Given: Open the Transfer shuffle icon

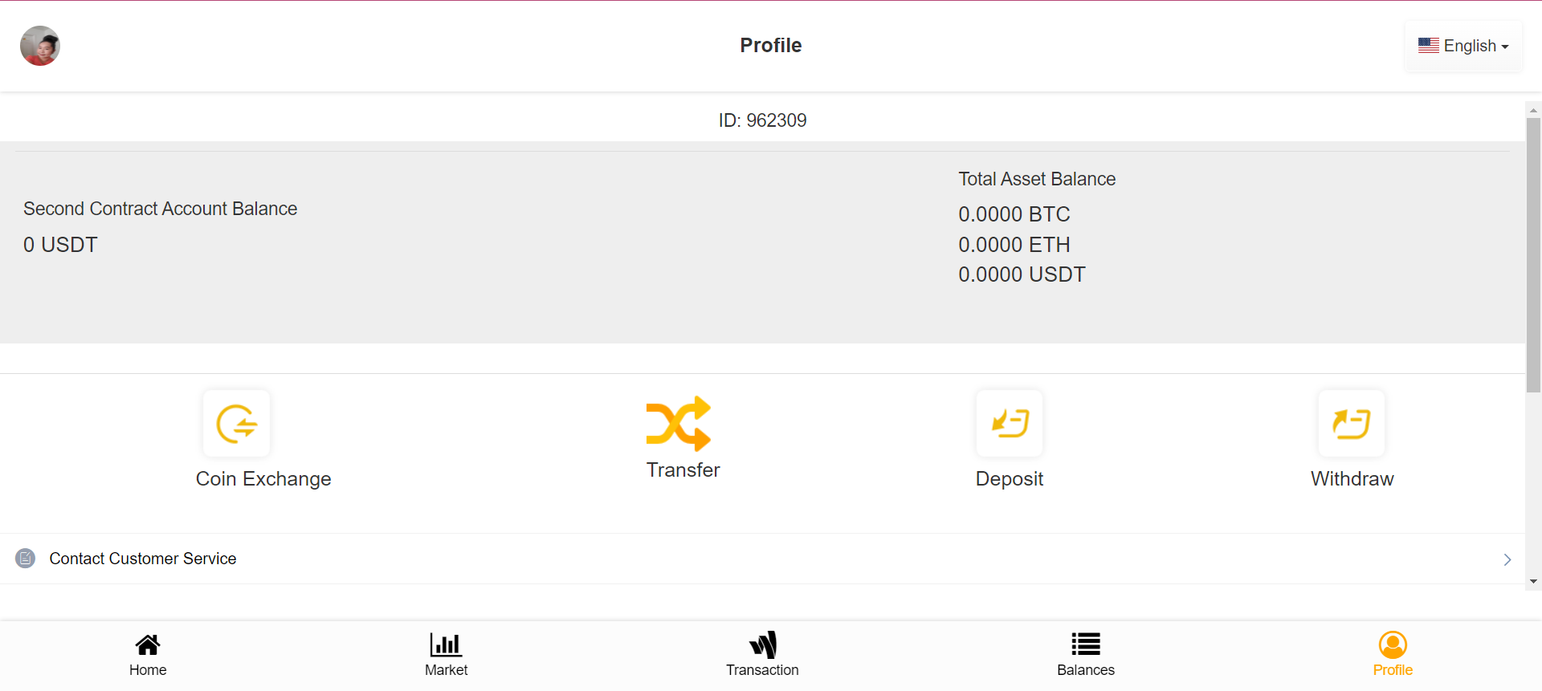Looking at the screenshot, I should (679, 423).
